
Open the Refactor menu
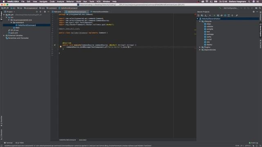pos(70,2)
